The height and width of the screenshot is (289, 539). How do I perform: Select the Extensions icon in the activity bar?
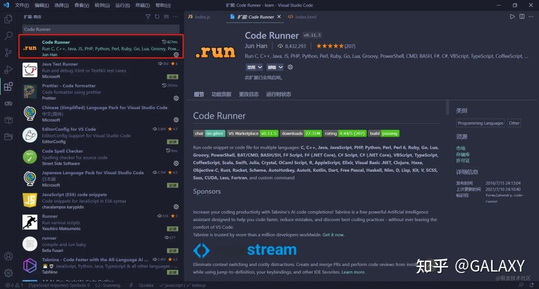point(7,86)
